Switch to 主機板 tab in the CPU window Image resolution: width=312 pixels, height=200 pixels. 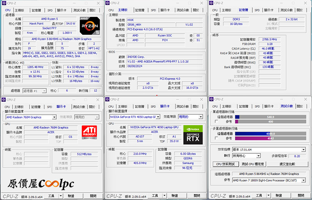[x=19, y=10]
